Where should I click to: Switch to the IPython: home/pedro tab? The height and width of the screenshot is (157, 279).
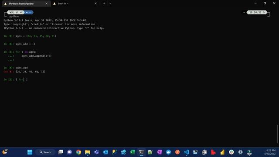click(x=26, y=3)
